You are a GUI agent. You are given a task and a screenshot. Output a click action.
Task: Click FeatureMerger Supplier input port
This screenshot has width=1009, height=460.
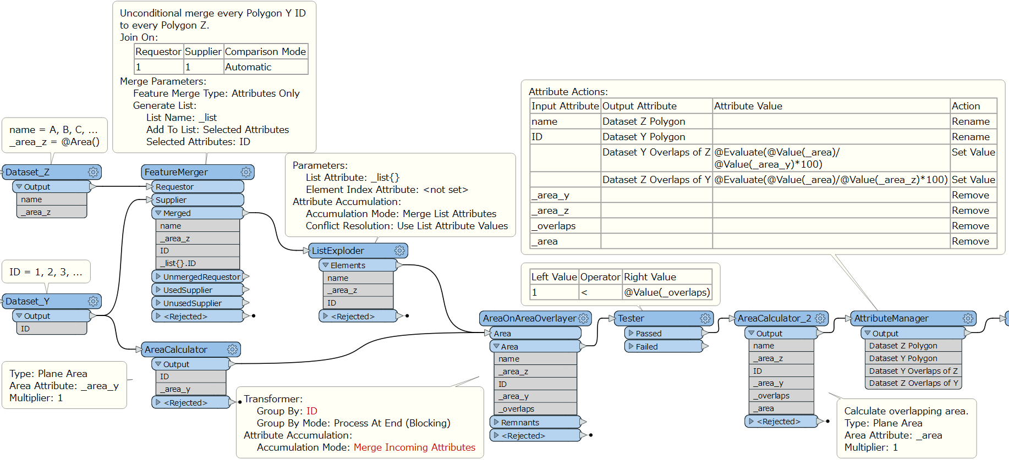pyautogui.click(x=198, y=200)
